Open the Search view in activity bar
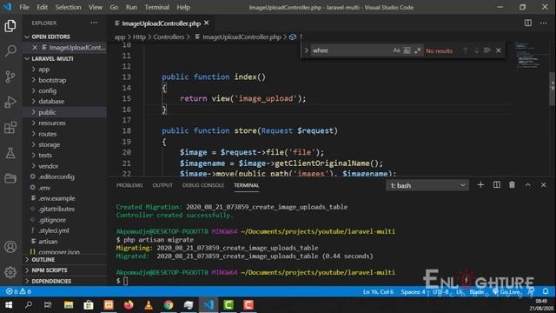 (10, 51)
